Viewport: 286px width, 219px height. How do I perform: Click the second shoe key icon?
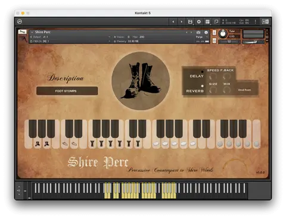pos(74,143)
